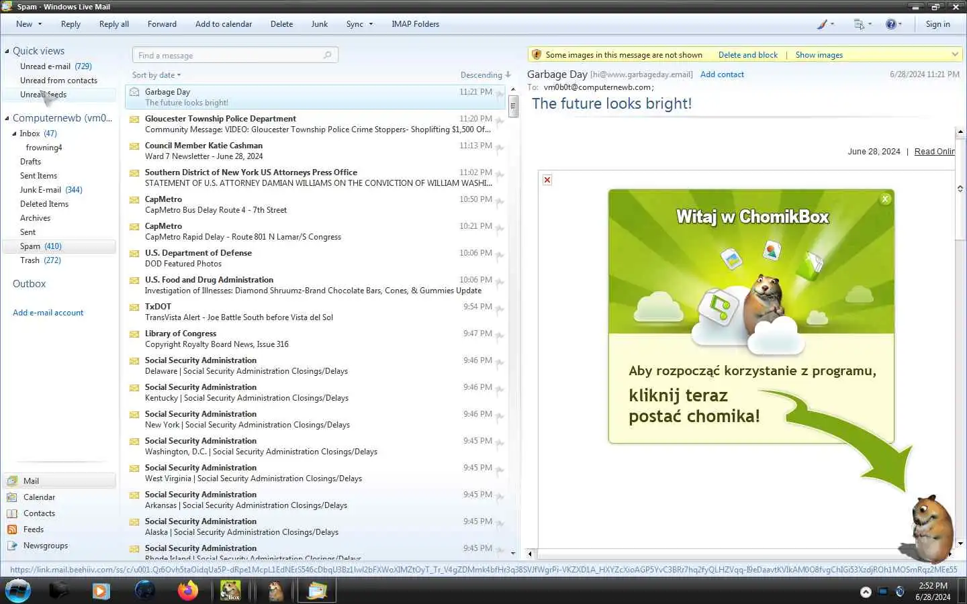
Task: Open the Windows Start button
Action: pos(17,591)
